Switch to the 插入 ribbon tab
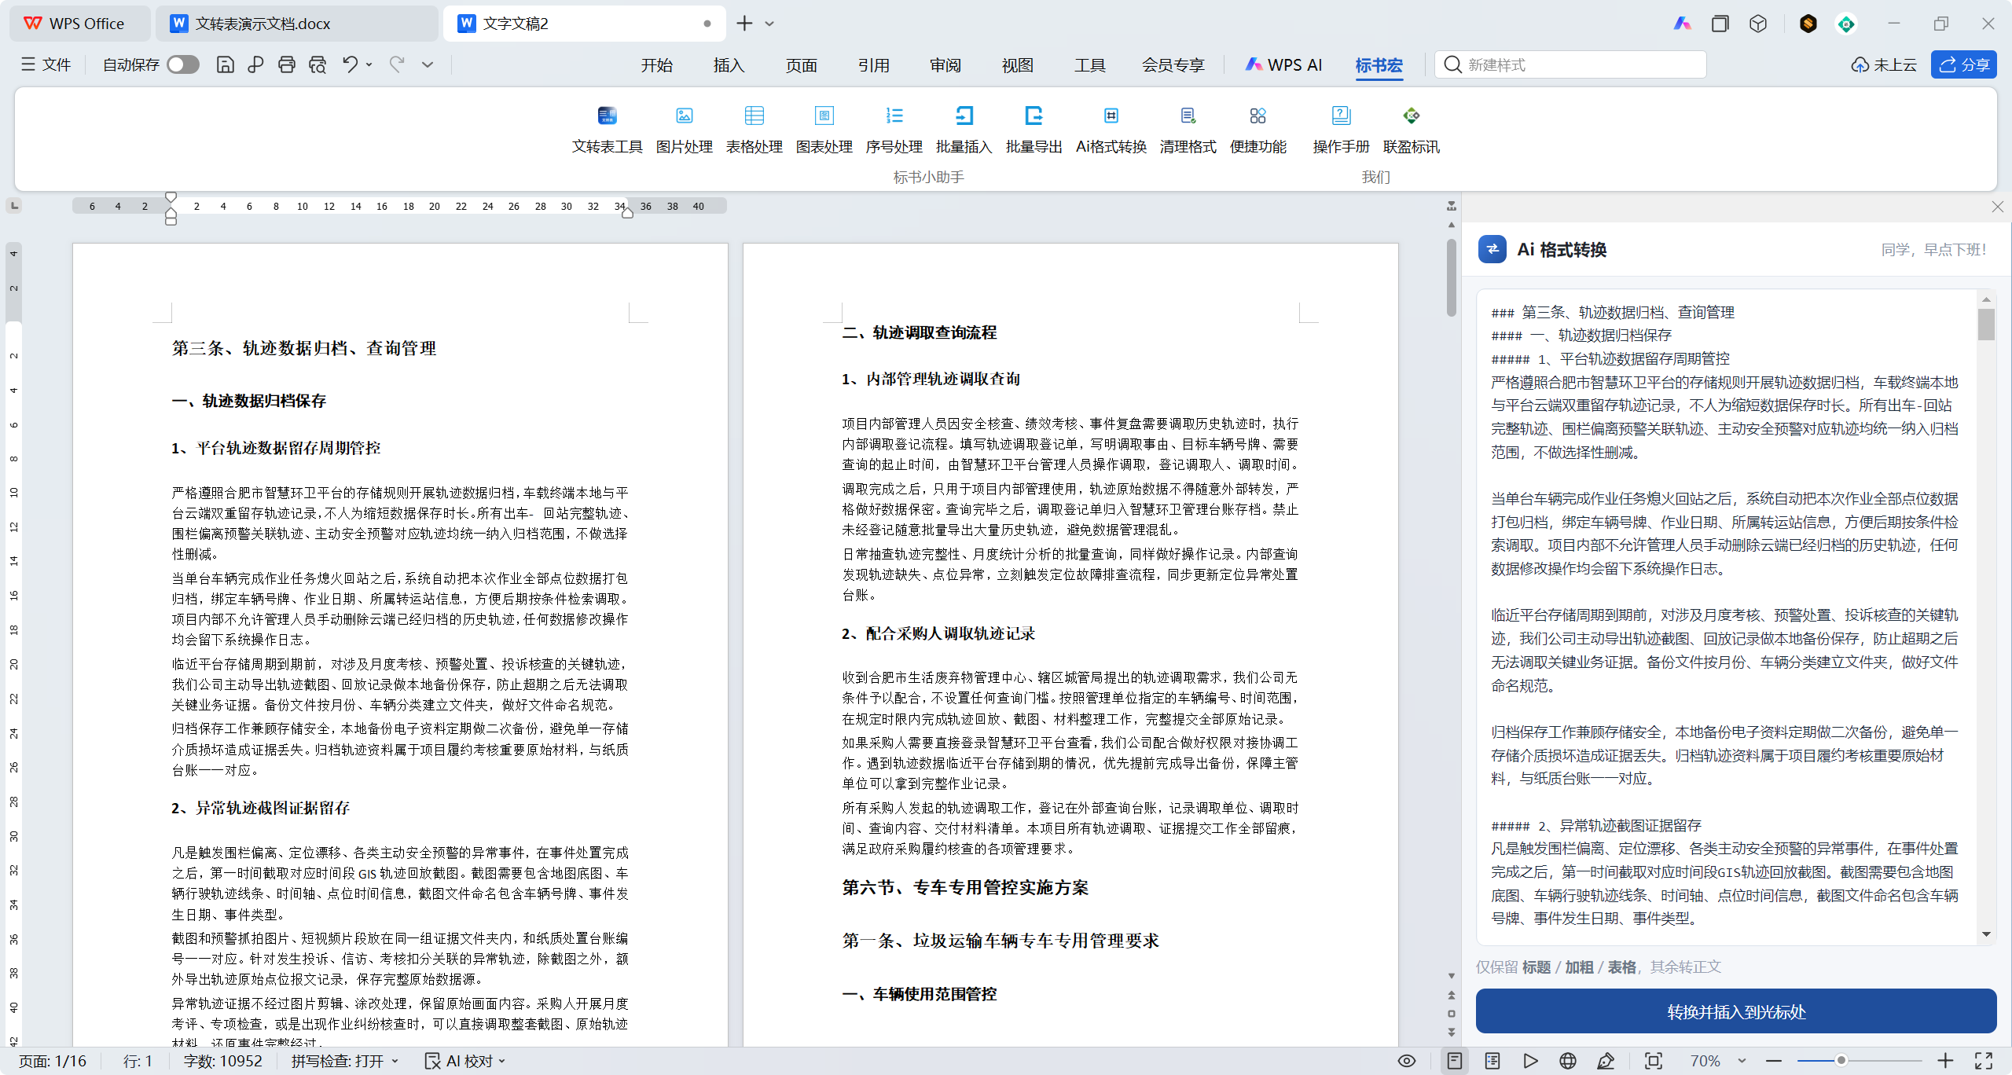This screenshot has width=2012, height=1075. 729,65
